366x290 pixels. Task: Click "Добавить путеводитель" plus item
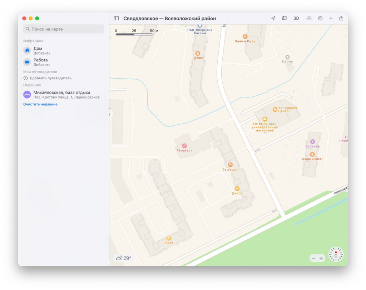click(x=48, y=78)
